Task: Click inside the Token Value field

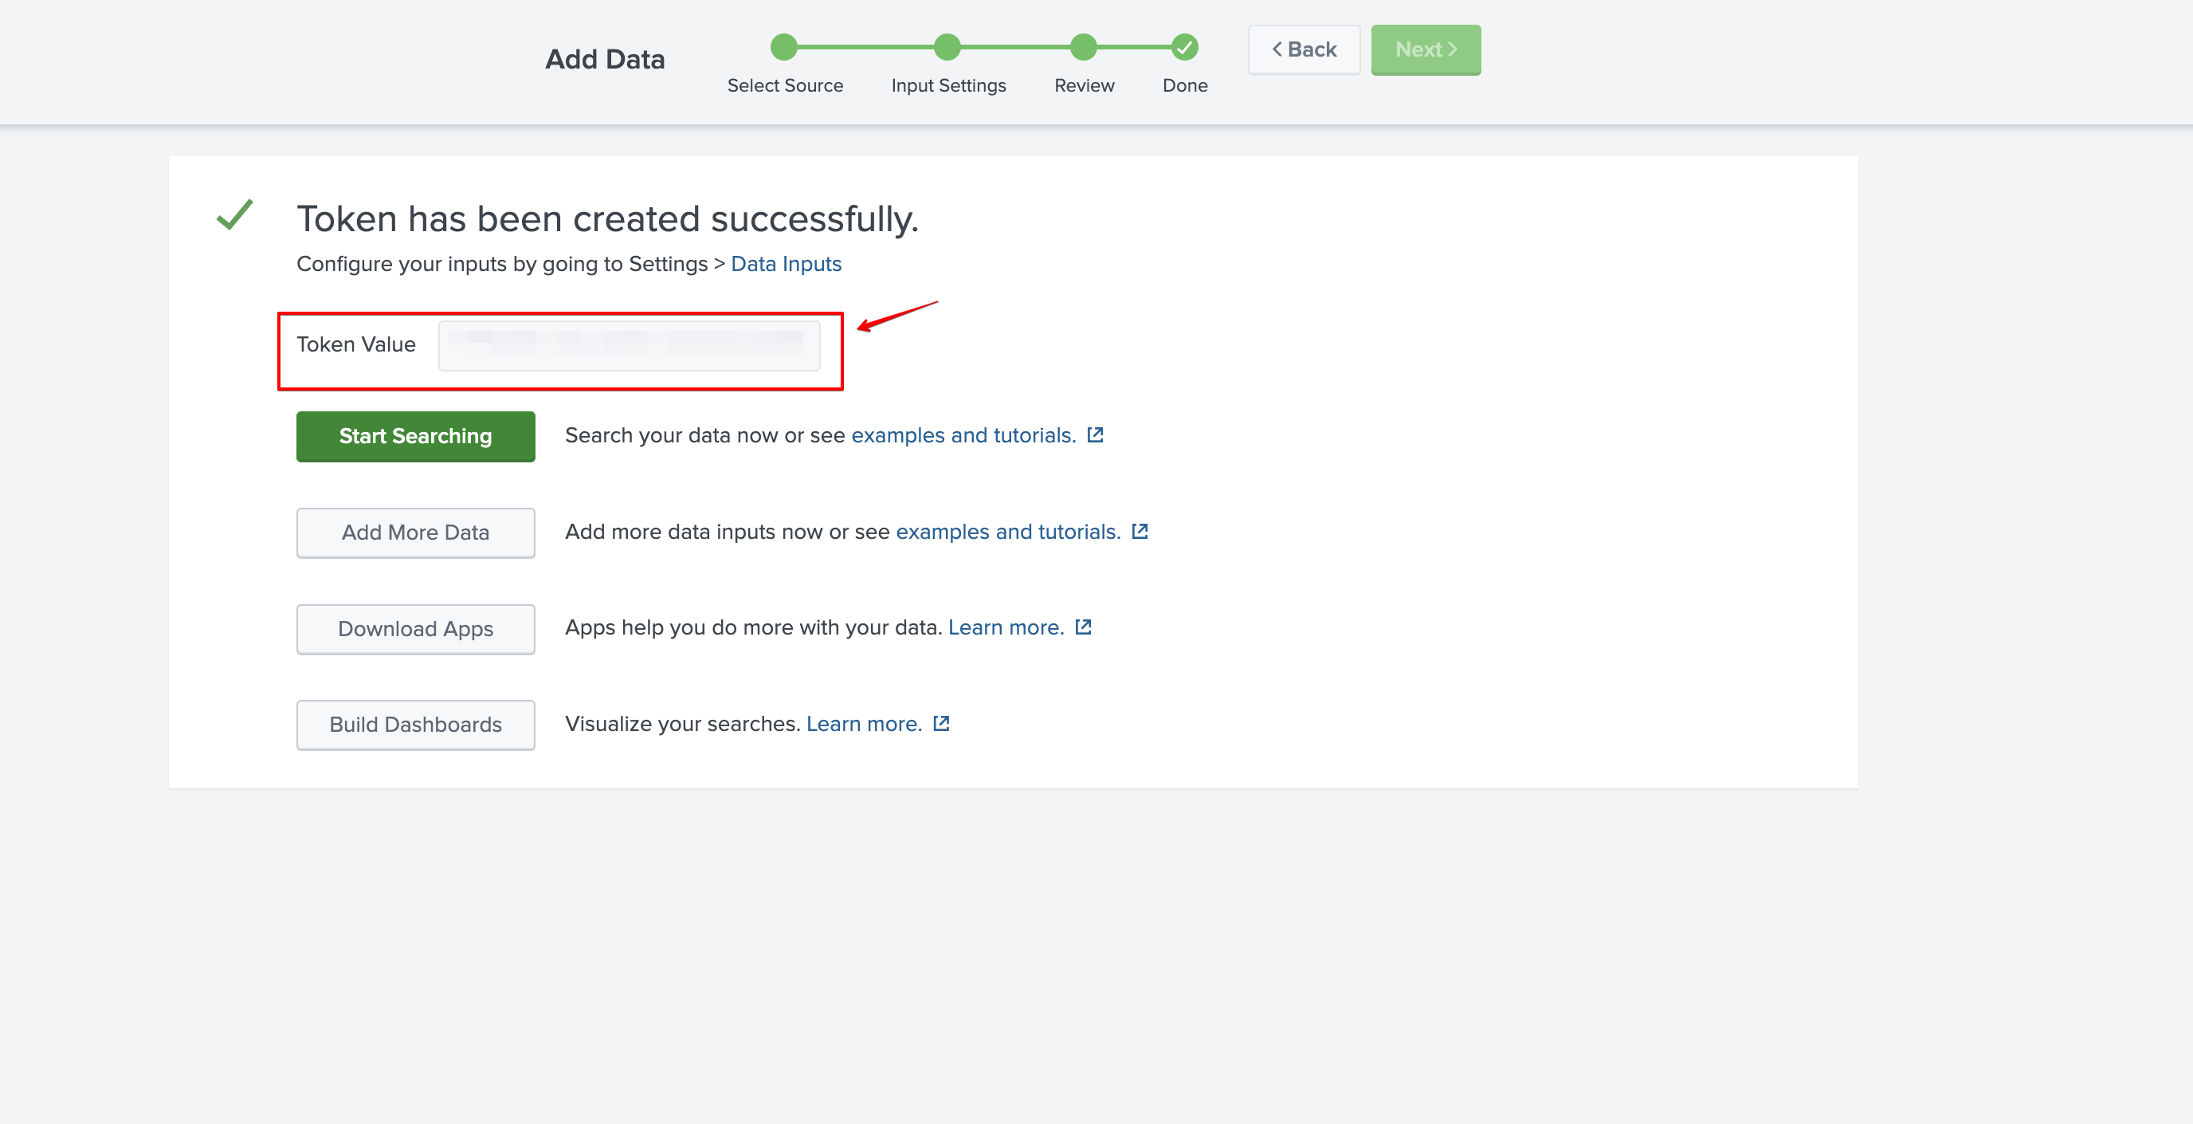Action: pyautogui.click(x=628, y=346)
